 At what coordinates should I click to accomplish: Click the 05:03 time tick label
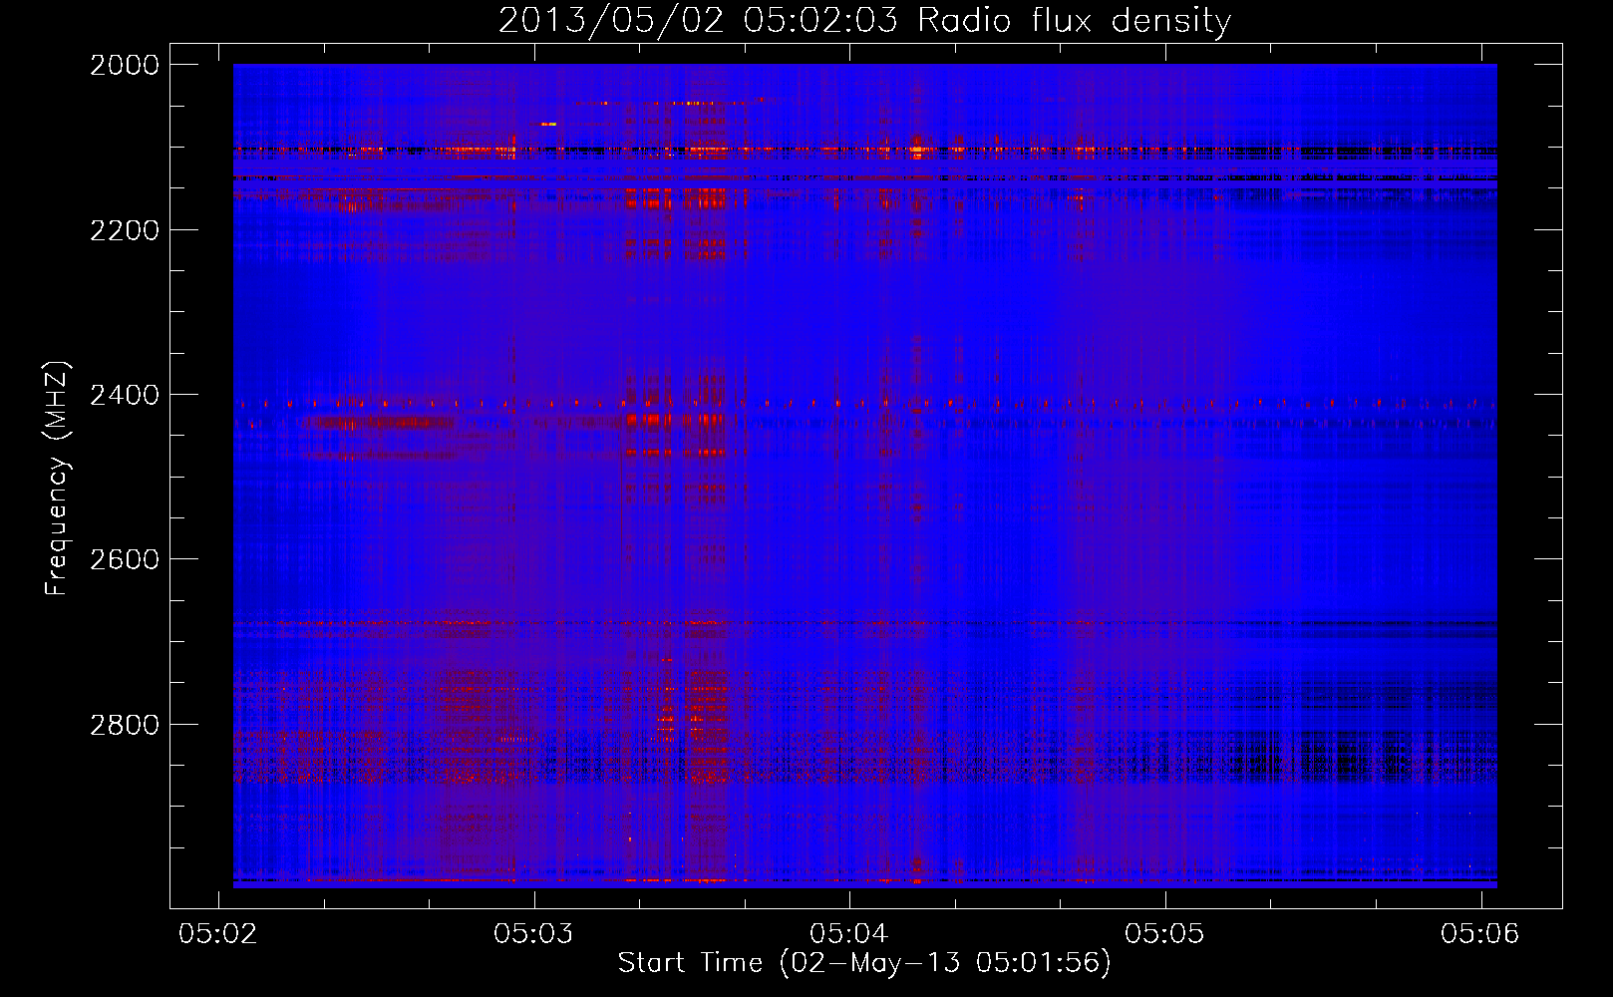(534, 933)
